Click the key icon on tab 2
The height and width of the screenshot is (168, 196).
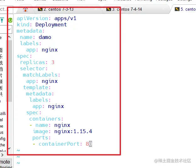coord(40,9)
